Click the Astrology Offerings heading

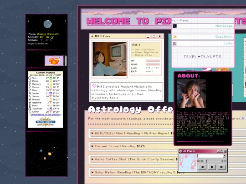(131, 109)
